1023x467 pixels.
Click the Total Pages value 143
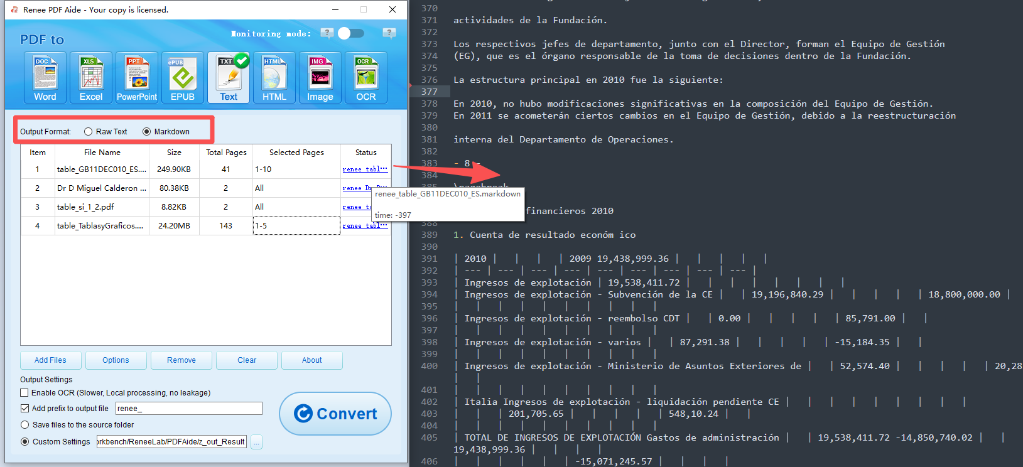click(x=226, y=226)
